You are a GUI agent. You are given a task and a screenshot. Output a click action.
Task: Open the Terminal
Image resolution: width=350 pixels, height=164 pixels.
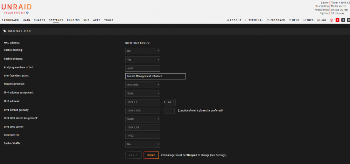(254, 20)
